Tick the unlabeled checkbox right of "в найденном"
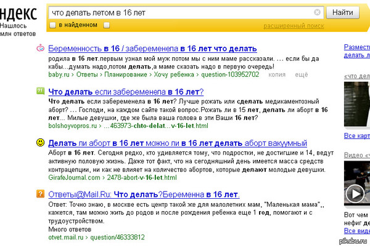Screen dimensions: 370x248 tap(107, 25)
